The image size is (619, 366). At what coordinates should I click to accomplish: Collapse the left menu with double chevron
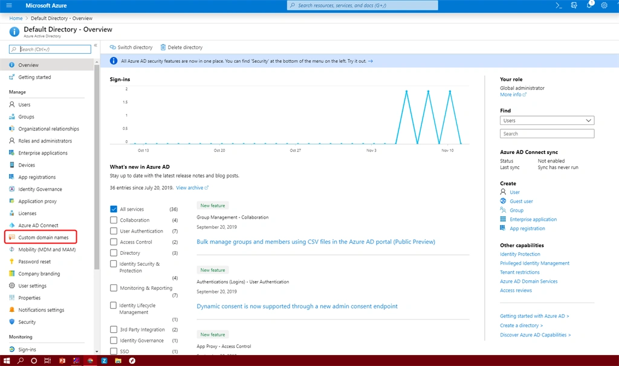point(96,45)
